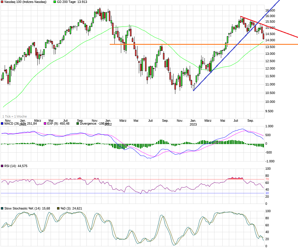Viewport: 298px width, 249px height.
Task: Click the Slow Stochastic %K legend icon
Action: click(x=2, y=208)
